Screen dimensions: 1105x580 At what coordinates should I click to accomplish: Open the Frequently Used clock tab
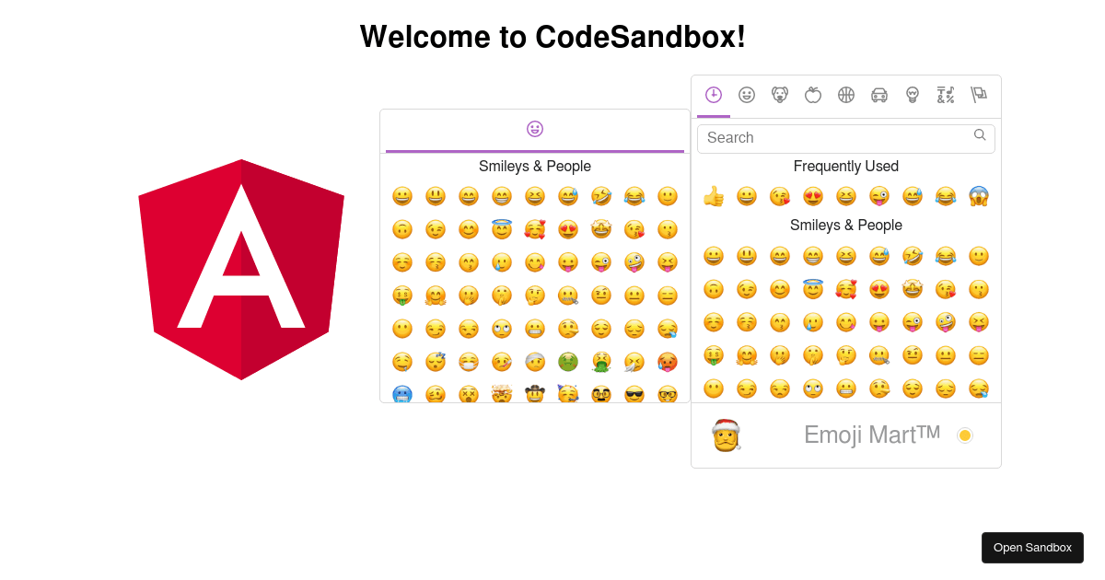point(714,95)
